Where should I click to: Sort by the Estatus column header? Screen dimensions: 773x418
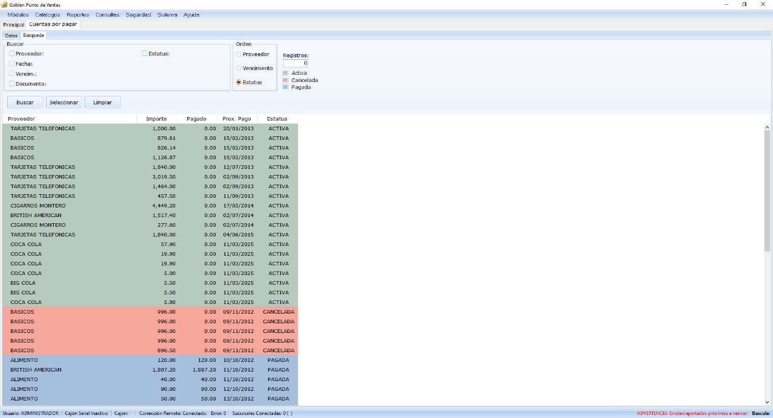click(x=278, y=119)
